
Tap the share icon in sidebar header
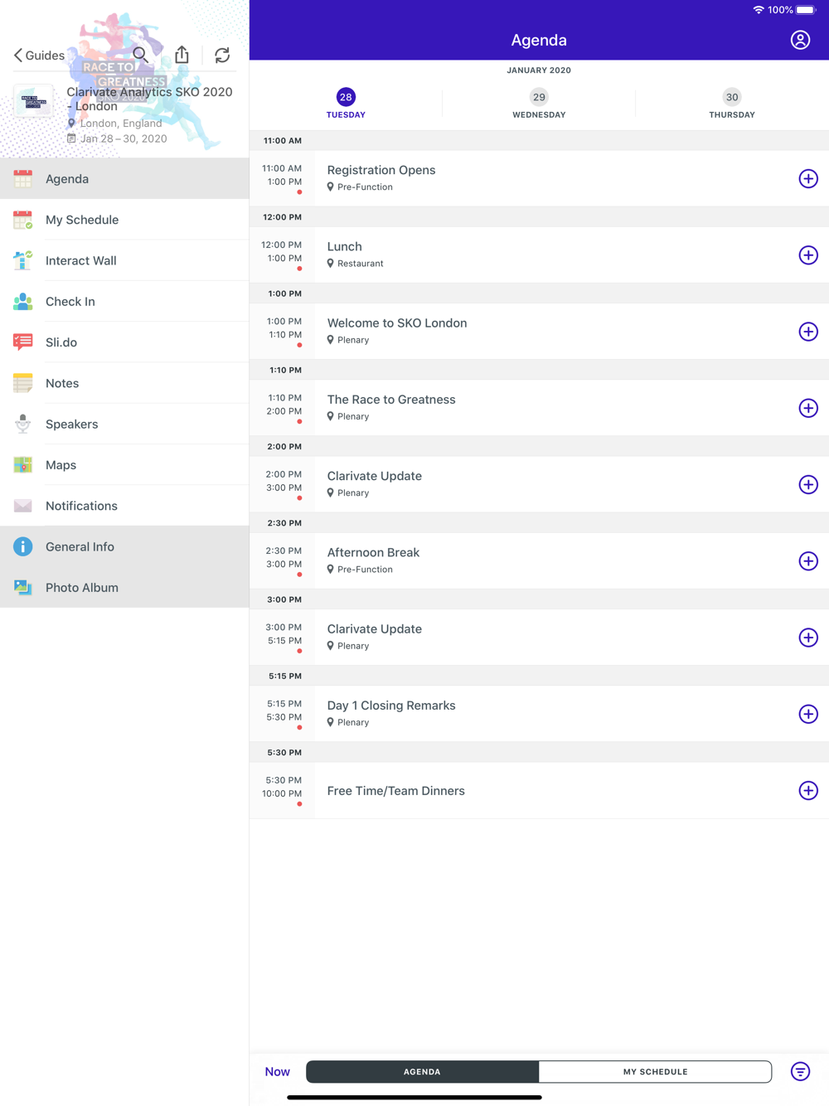click(182, 55)
